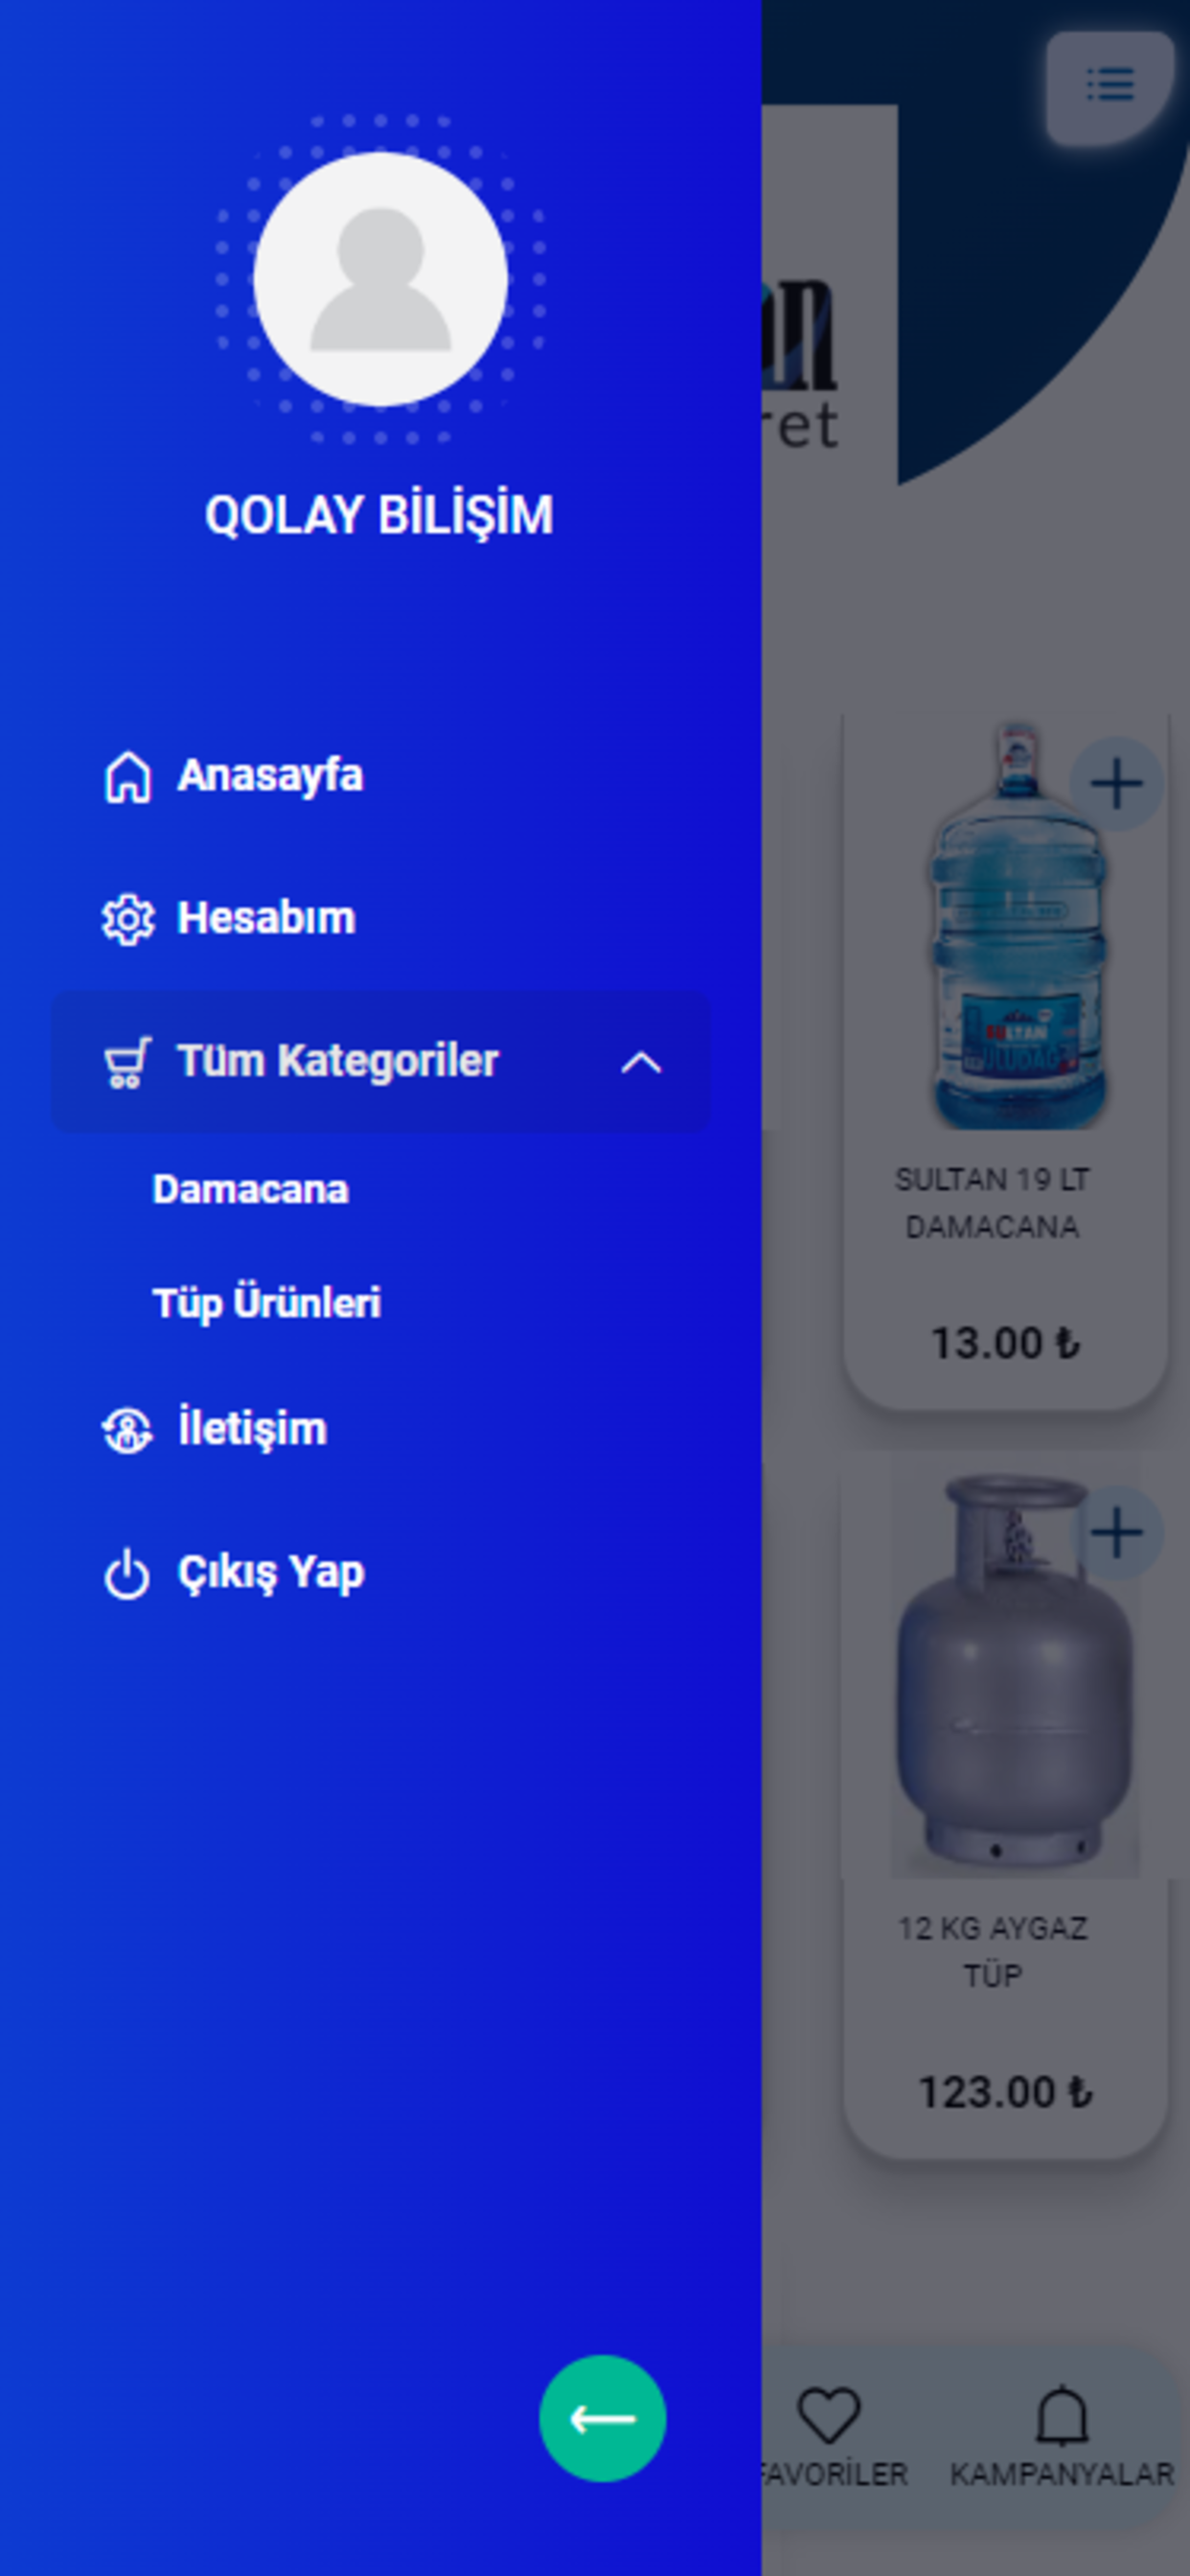
Task: Open Kampanyalar via the bell icon
Action: click(1061, 2415)
